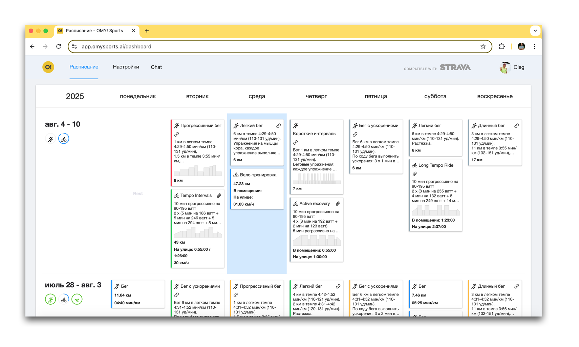
Task: Open link icon on Tuesday Прогрессивный бег card
Action: (177, 135)
